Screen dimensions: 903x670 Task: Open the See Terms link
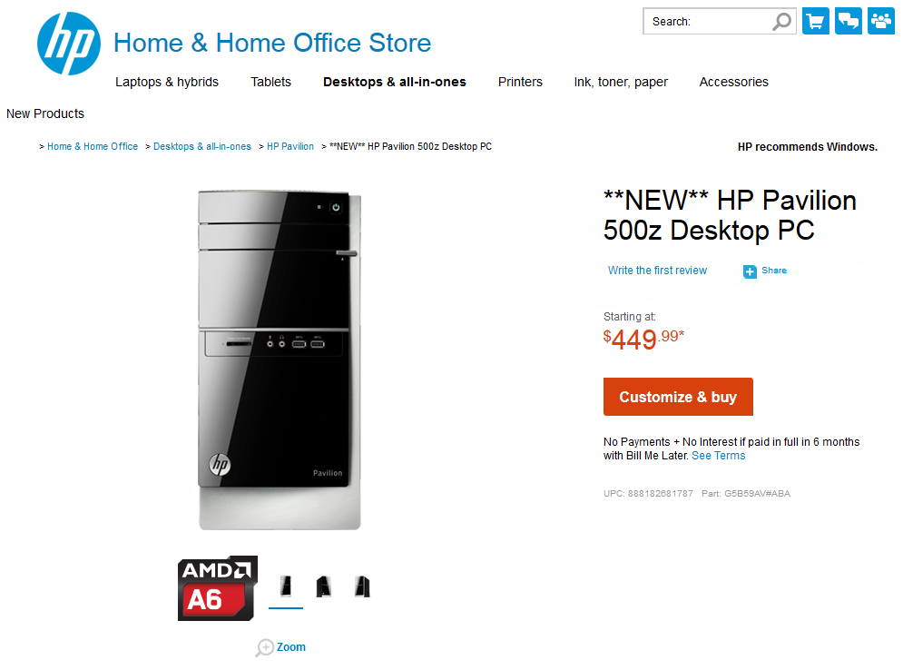pyautogui.click(x=718, y=456)
